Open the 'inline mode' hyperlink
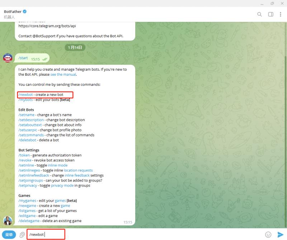The width and height of the screenshot is (287, 240). click(x=58, y=165)
